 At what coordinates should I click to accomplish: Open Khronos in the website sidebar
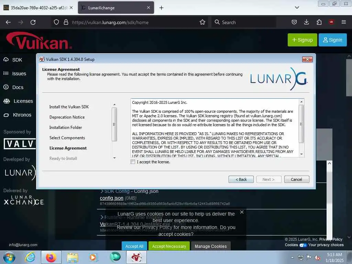(17, 115)
